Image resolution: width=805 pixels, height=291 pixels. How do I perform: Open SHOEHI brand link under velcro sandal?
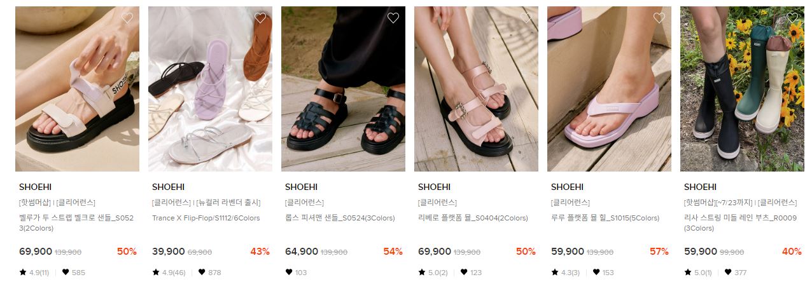35,187
